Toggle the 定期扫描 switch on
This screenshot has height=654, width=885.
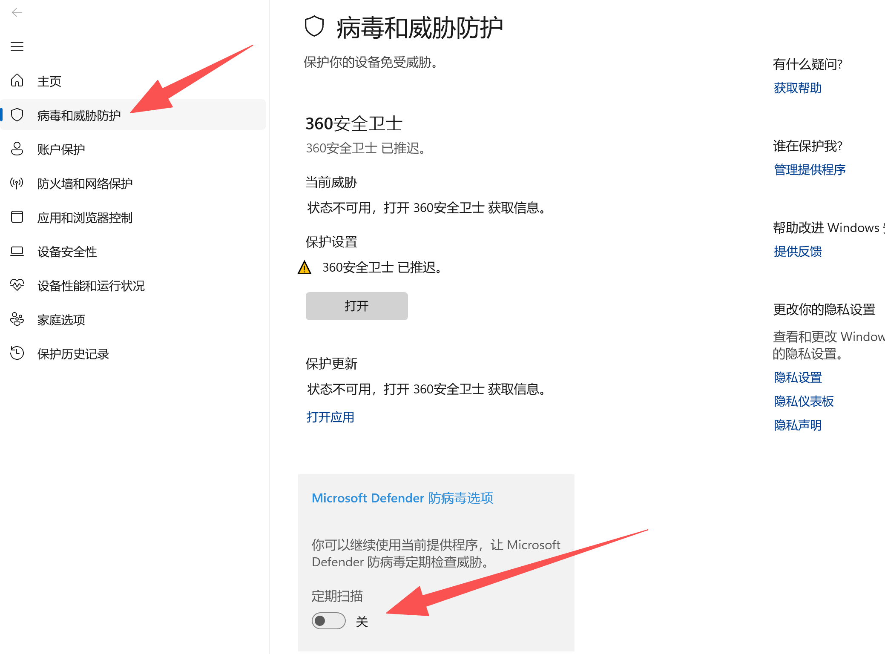(328, 621)
